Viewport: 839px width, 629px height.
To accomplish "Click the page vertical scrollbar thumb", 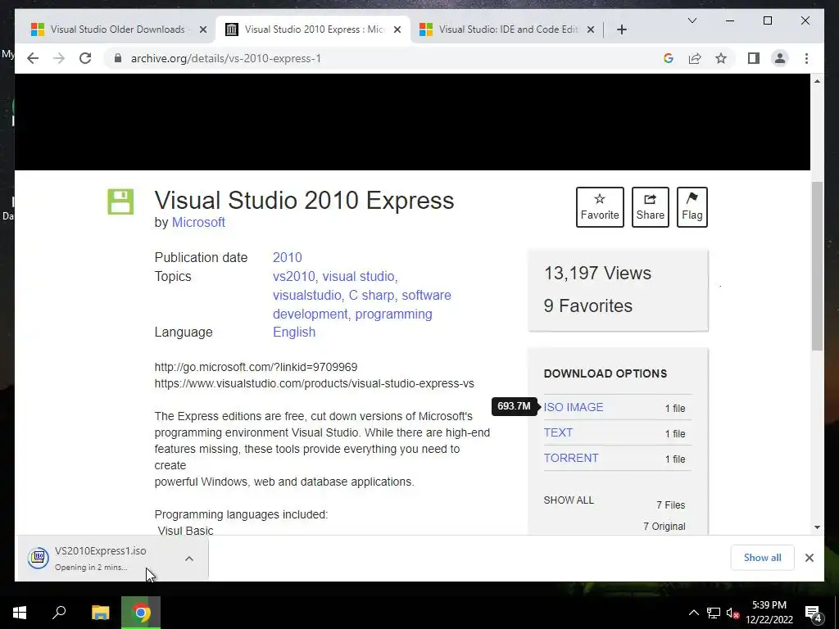I will point(817,266).
